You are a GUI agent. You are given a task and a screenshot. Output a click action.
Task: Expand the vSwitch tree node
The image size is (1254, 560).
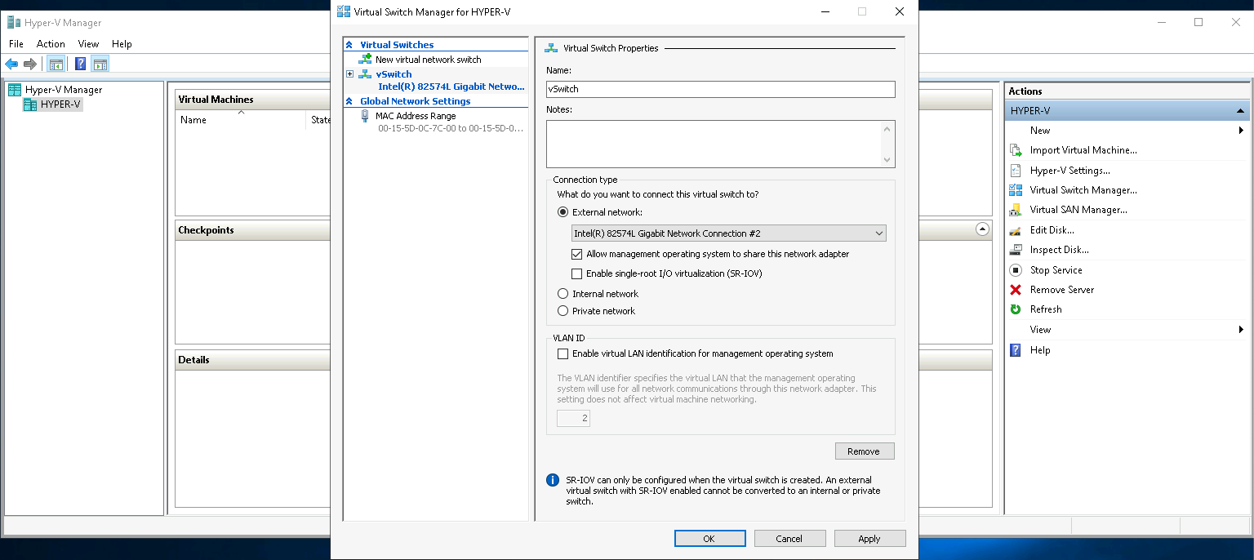[x=350, y=74]
